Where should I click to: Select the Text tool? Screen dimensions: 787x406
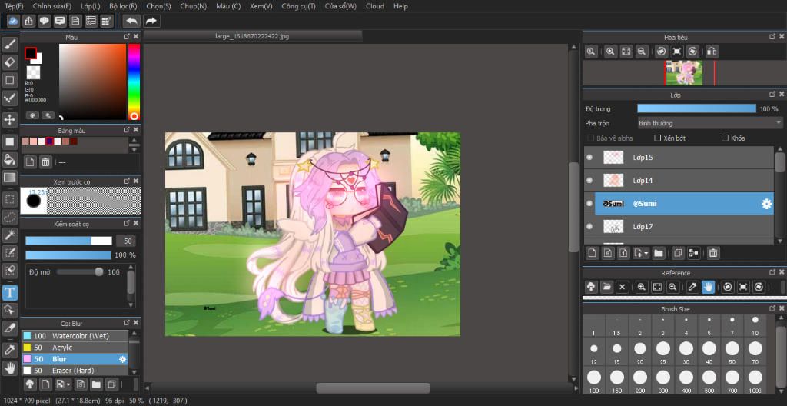(x=9, y=292)
